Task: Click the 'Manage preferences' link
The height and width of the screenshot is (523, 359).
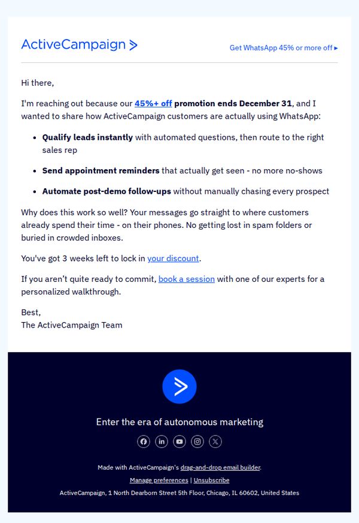Action: [159, 480]
